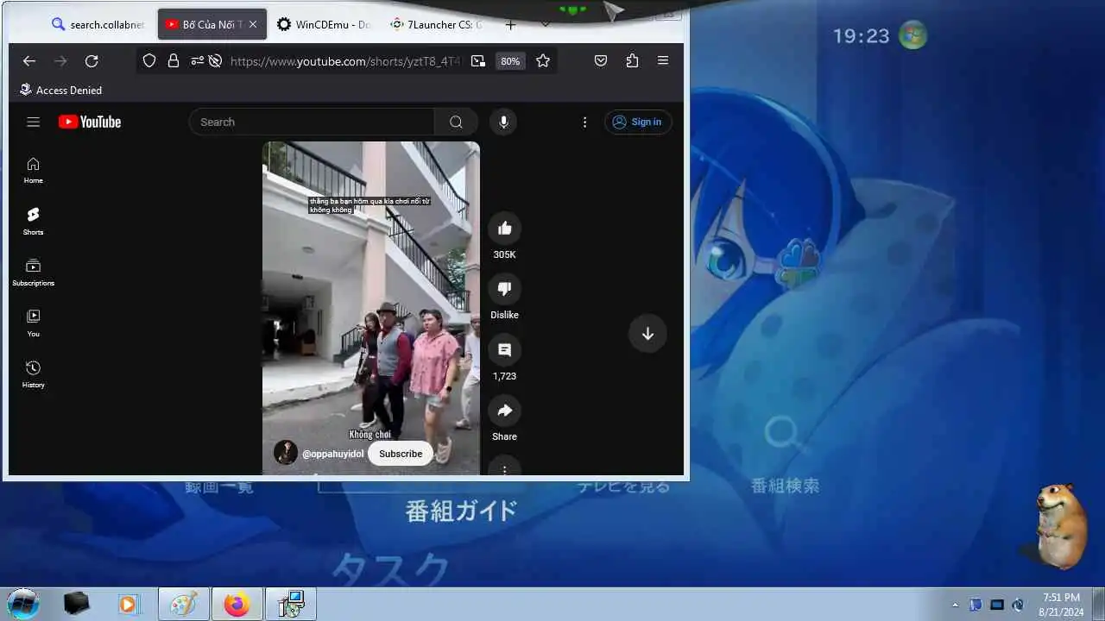Image resolution: width=1105 pixels, height=621 pixels.
Task: Switch to the search.collabnet tab
Action: tap(97, 25)
